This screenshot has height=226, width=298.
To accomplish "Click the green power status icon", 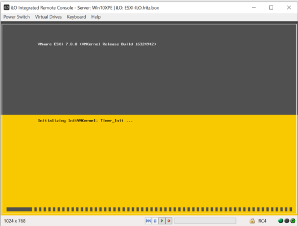I will tap(293, 221).
